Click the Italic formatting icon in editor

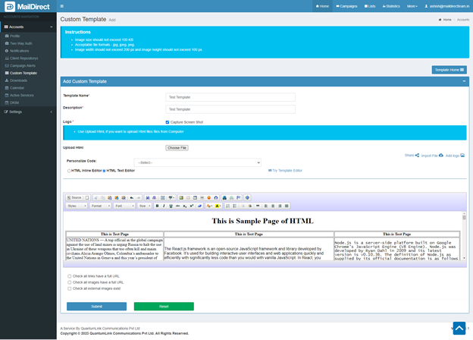(x=164, y=206)
